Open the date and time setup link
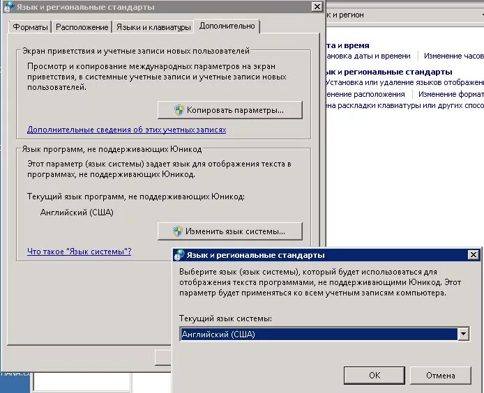 pos(368,56)
